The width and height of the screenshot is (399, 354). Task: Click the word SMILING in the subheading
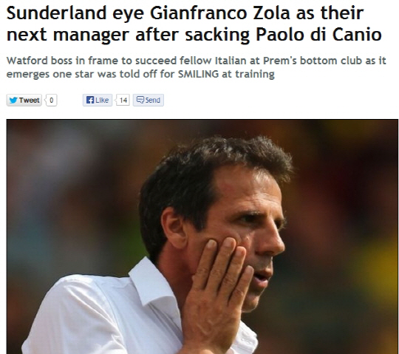(x=198, y=74)
